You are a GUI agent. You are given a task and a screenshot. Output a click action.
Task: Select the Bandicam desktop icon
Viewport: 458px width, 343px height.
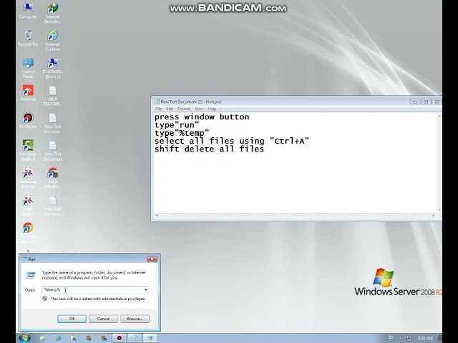[28, 121]
